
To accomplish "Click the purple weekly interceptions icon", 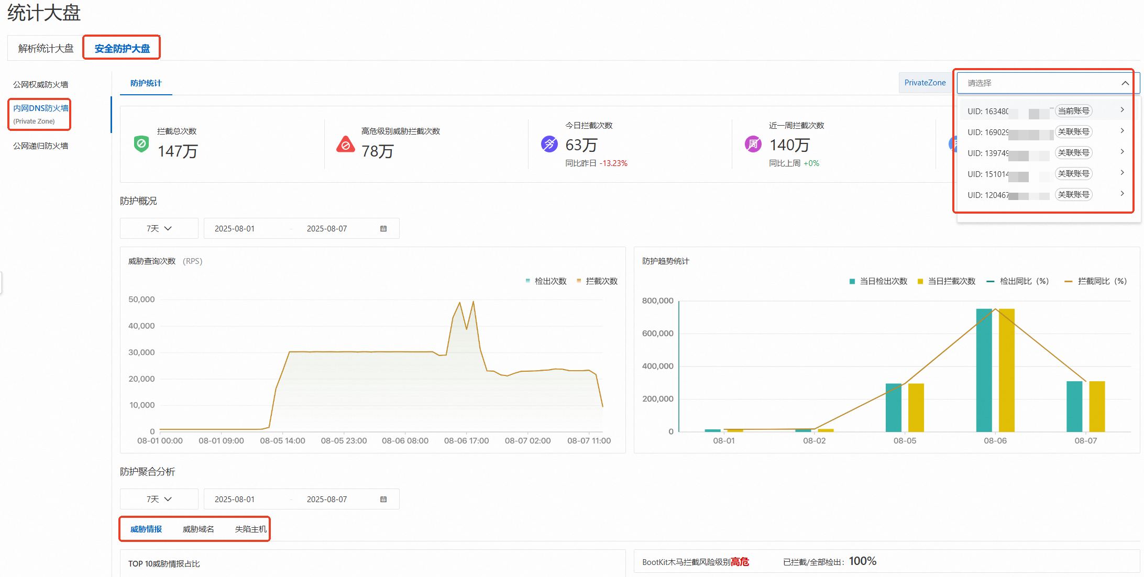I will point(753,143).
